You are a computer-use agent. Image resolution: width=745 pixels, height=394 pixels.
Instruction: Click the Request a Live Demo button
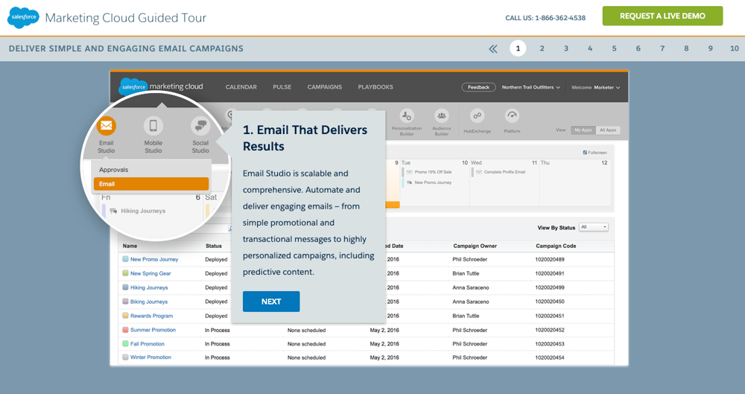(662, 16)
